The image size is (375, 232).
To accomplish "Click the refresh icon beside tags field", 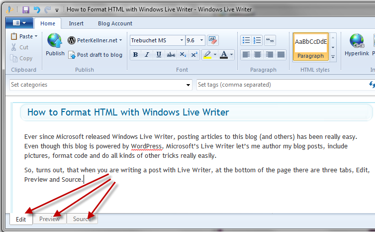I will (x=372, y=84).
